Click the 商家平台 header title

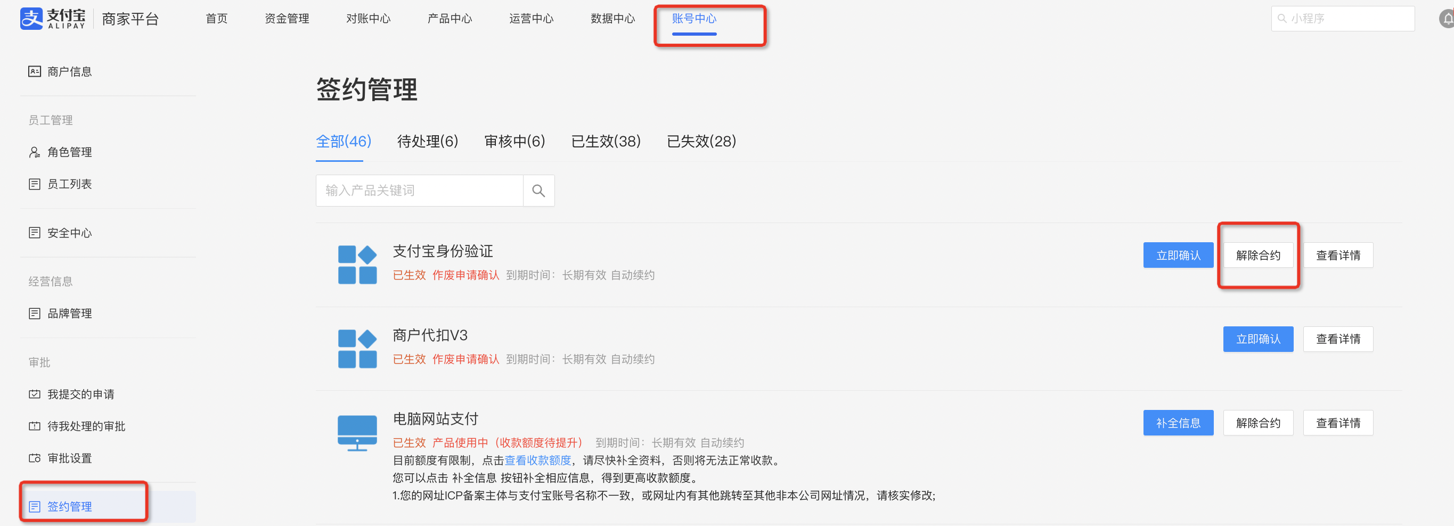coord(130,19)
